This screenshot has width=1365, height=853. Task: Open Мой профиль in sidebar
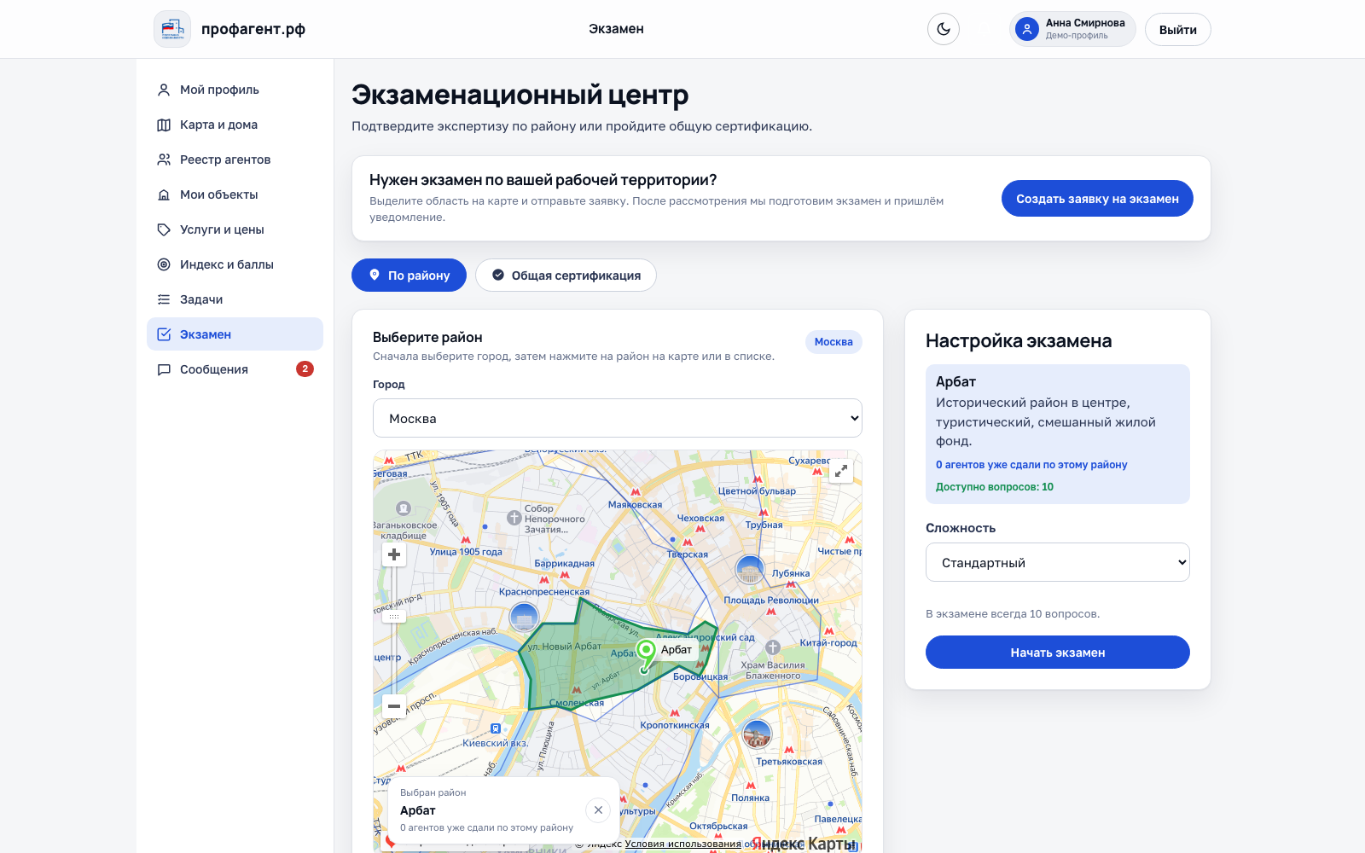tap(235, 90)
